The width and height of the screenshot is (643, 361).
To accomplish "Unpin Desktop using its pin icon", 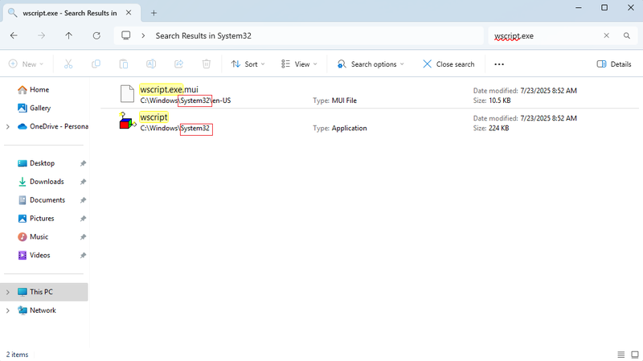I will click(x=83, y=163).
